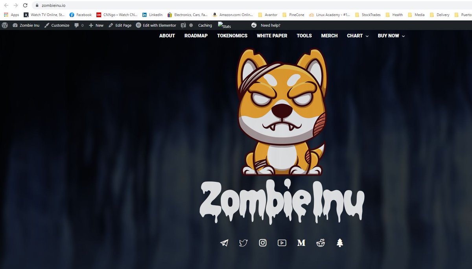Screen dimensions: 472x269
Task: Open comments bubble showing 0
Action: (x=79, y=25)
